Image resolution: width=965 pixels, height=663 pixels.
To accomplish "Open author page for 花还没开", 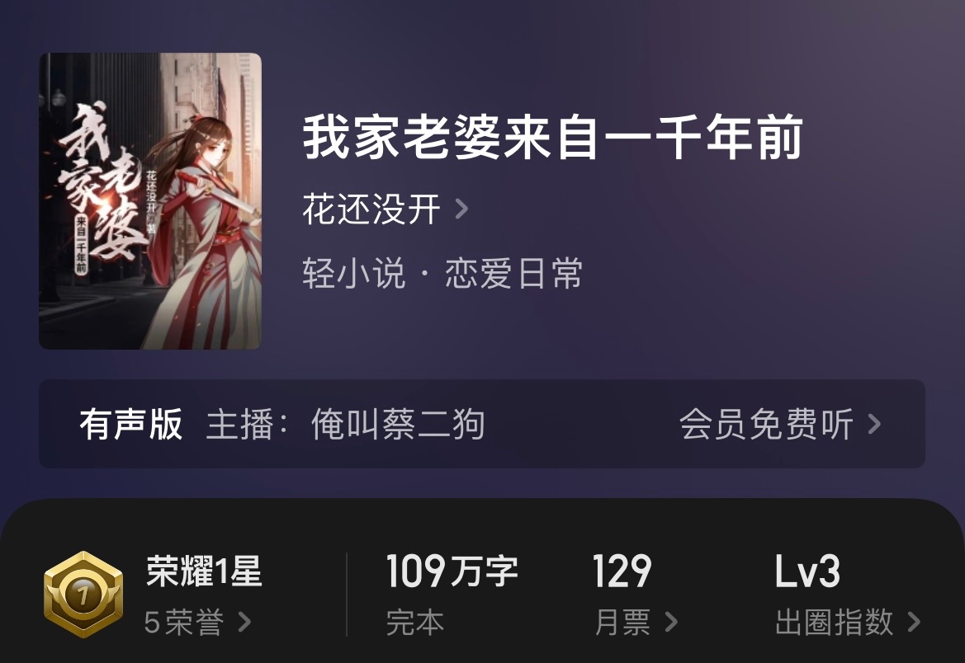I will click(371, 209).
